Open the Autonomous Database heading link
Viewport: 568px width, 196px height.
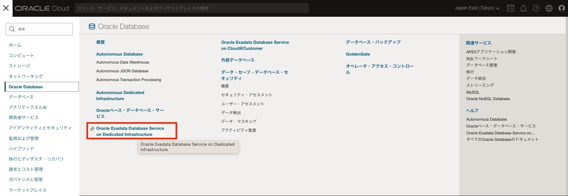[x=119, y=54]
